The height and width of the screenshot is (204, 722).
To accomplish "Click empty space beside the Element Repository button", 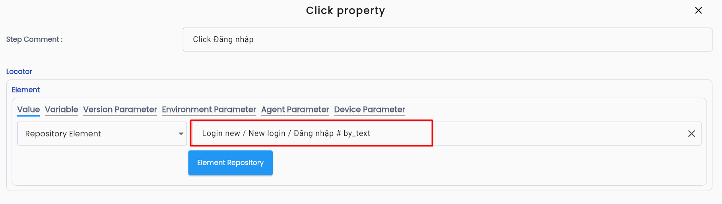I will click(x=477, y=163).
